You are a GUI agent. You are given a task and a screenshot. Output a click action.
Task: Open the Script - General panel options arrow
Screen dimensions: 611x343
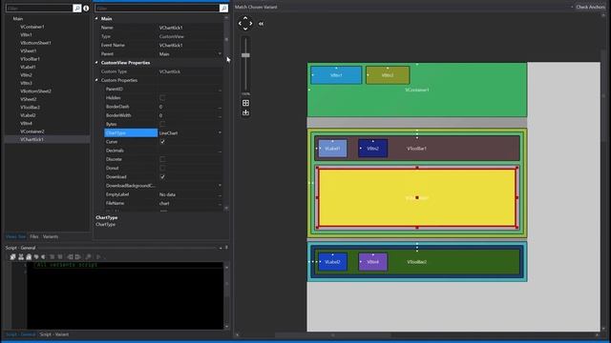pyautogui.click(x=221, y=248)
